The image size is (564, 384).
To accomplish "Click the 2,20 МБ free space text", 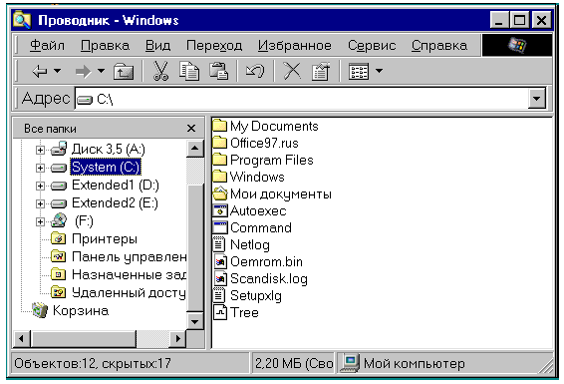I will coord(294,363).
